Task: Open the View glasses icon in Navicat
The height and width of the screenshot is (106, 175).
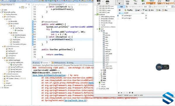Action: [x=127, y=2]
